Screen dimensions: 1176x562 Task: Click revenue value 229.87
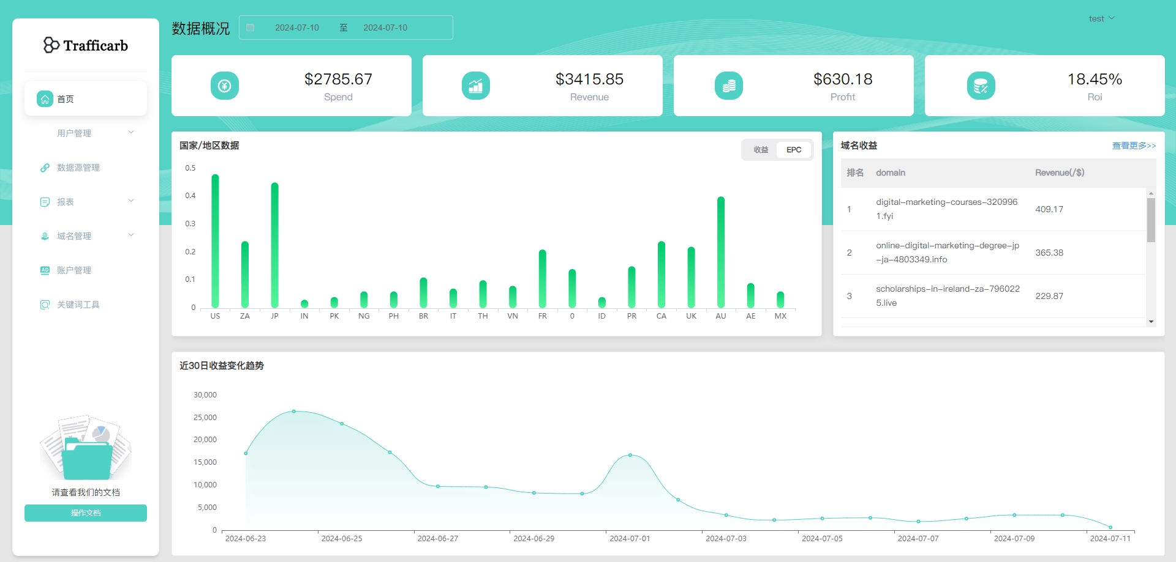(1049, 296)
